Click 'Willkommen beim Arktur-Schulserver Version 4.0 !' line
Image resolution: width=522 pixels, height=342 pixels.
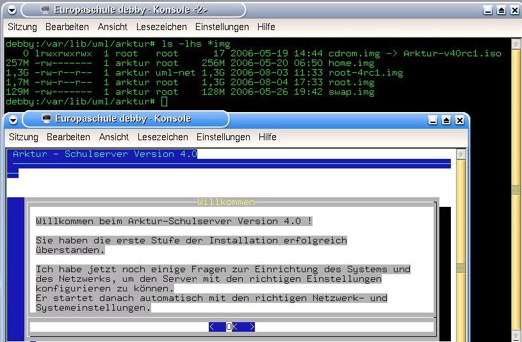pyautogui.click(x=174, y=221)
